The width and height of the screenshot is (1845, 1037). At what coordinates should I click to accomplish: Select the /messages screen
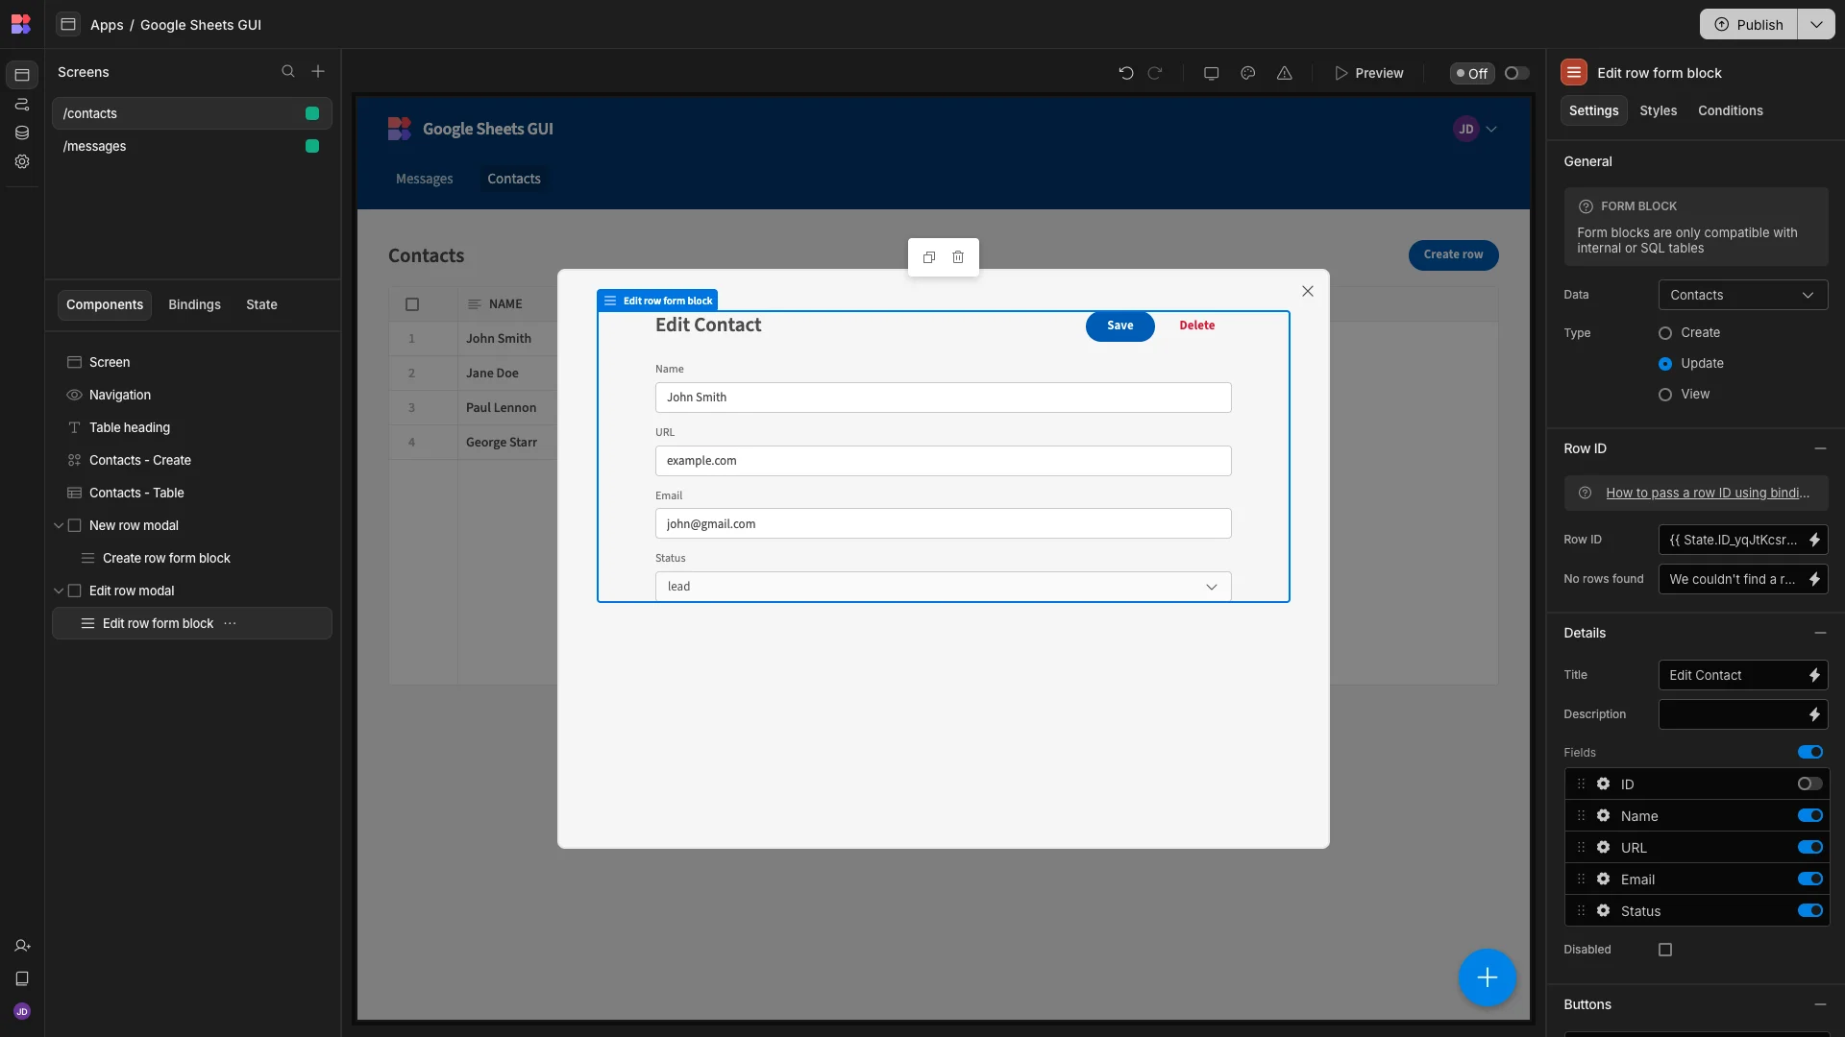(192, 146)
